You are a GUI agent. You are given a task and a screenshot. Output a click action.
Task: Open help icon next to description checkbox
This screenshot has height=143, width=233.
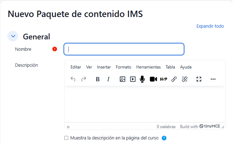164,138
